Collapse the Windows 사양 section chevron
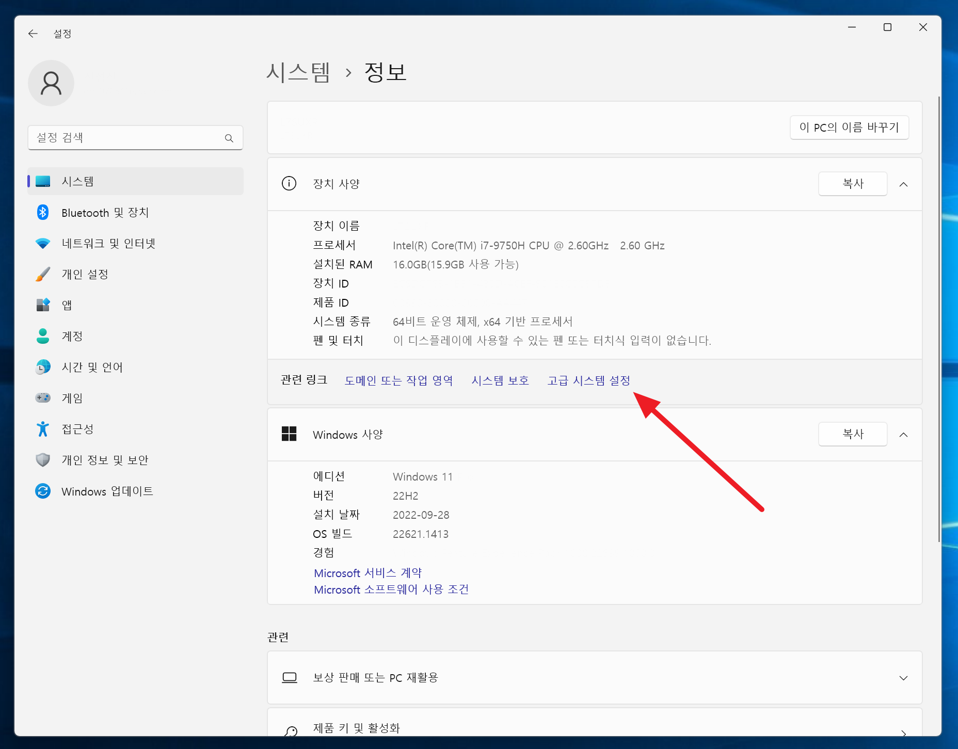This screenshot has width=958, height=749. (x=903, y=435)
